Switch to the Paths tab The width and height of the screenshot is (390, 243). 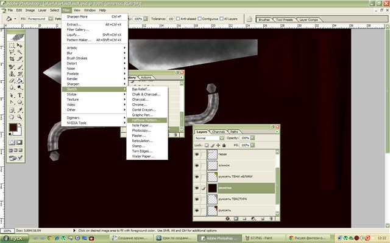234,132
